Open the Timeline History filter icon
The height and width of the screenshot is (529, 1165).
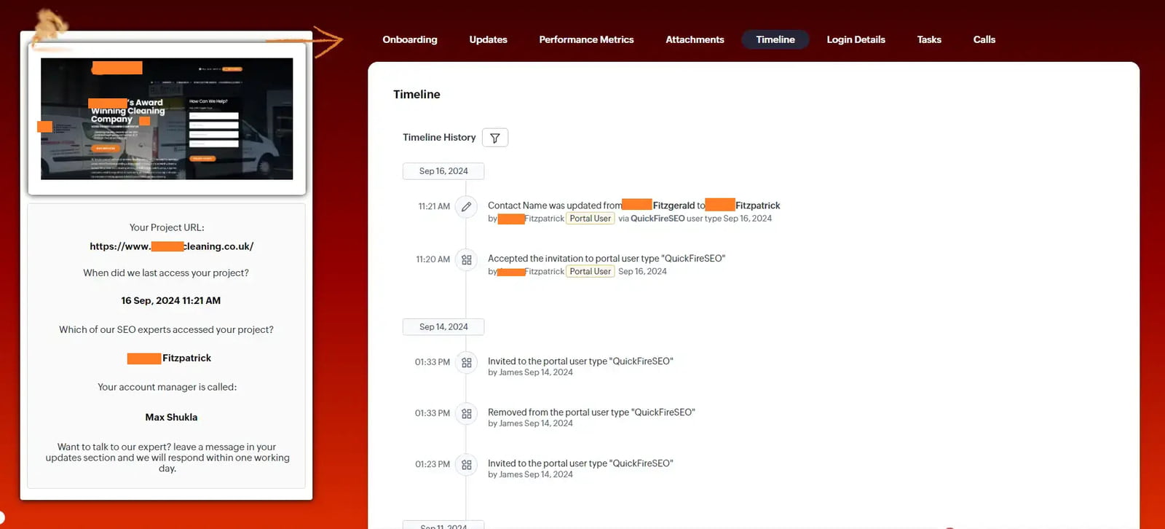pyautogui.click(x=494, y=138)
